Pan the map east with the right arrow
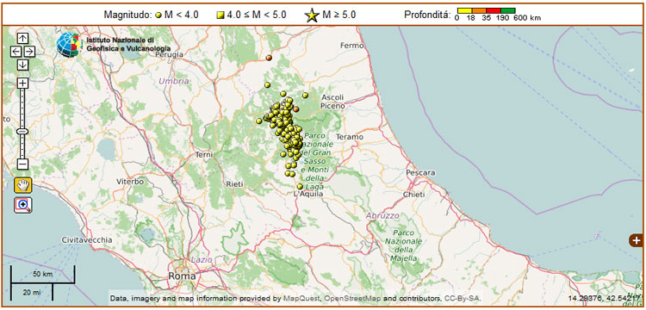 [x=29, y=52]
